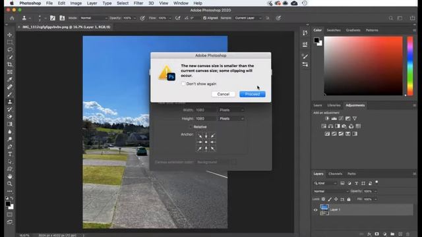Add a Levels adjustment

point(334,118)
